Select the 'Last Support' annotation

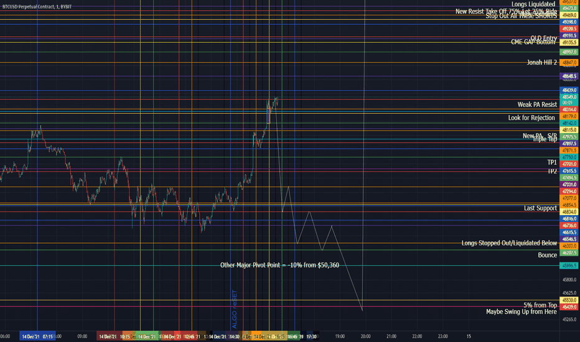pyautogui.click(x=540, y=208)
